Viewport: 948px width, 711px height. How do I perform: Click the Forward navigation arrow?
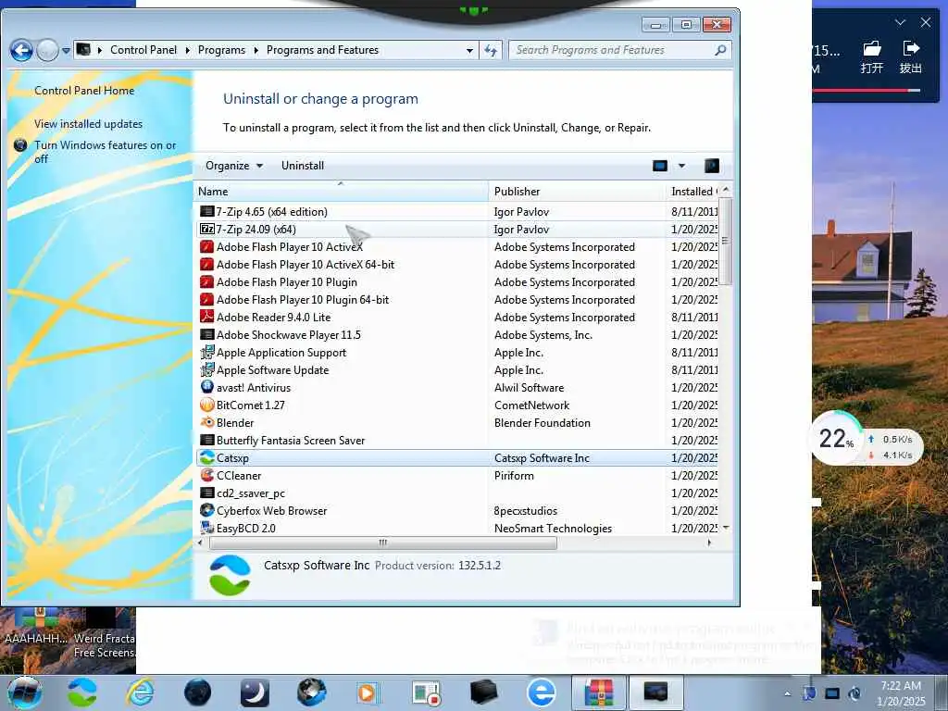[x=47, y=50]
